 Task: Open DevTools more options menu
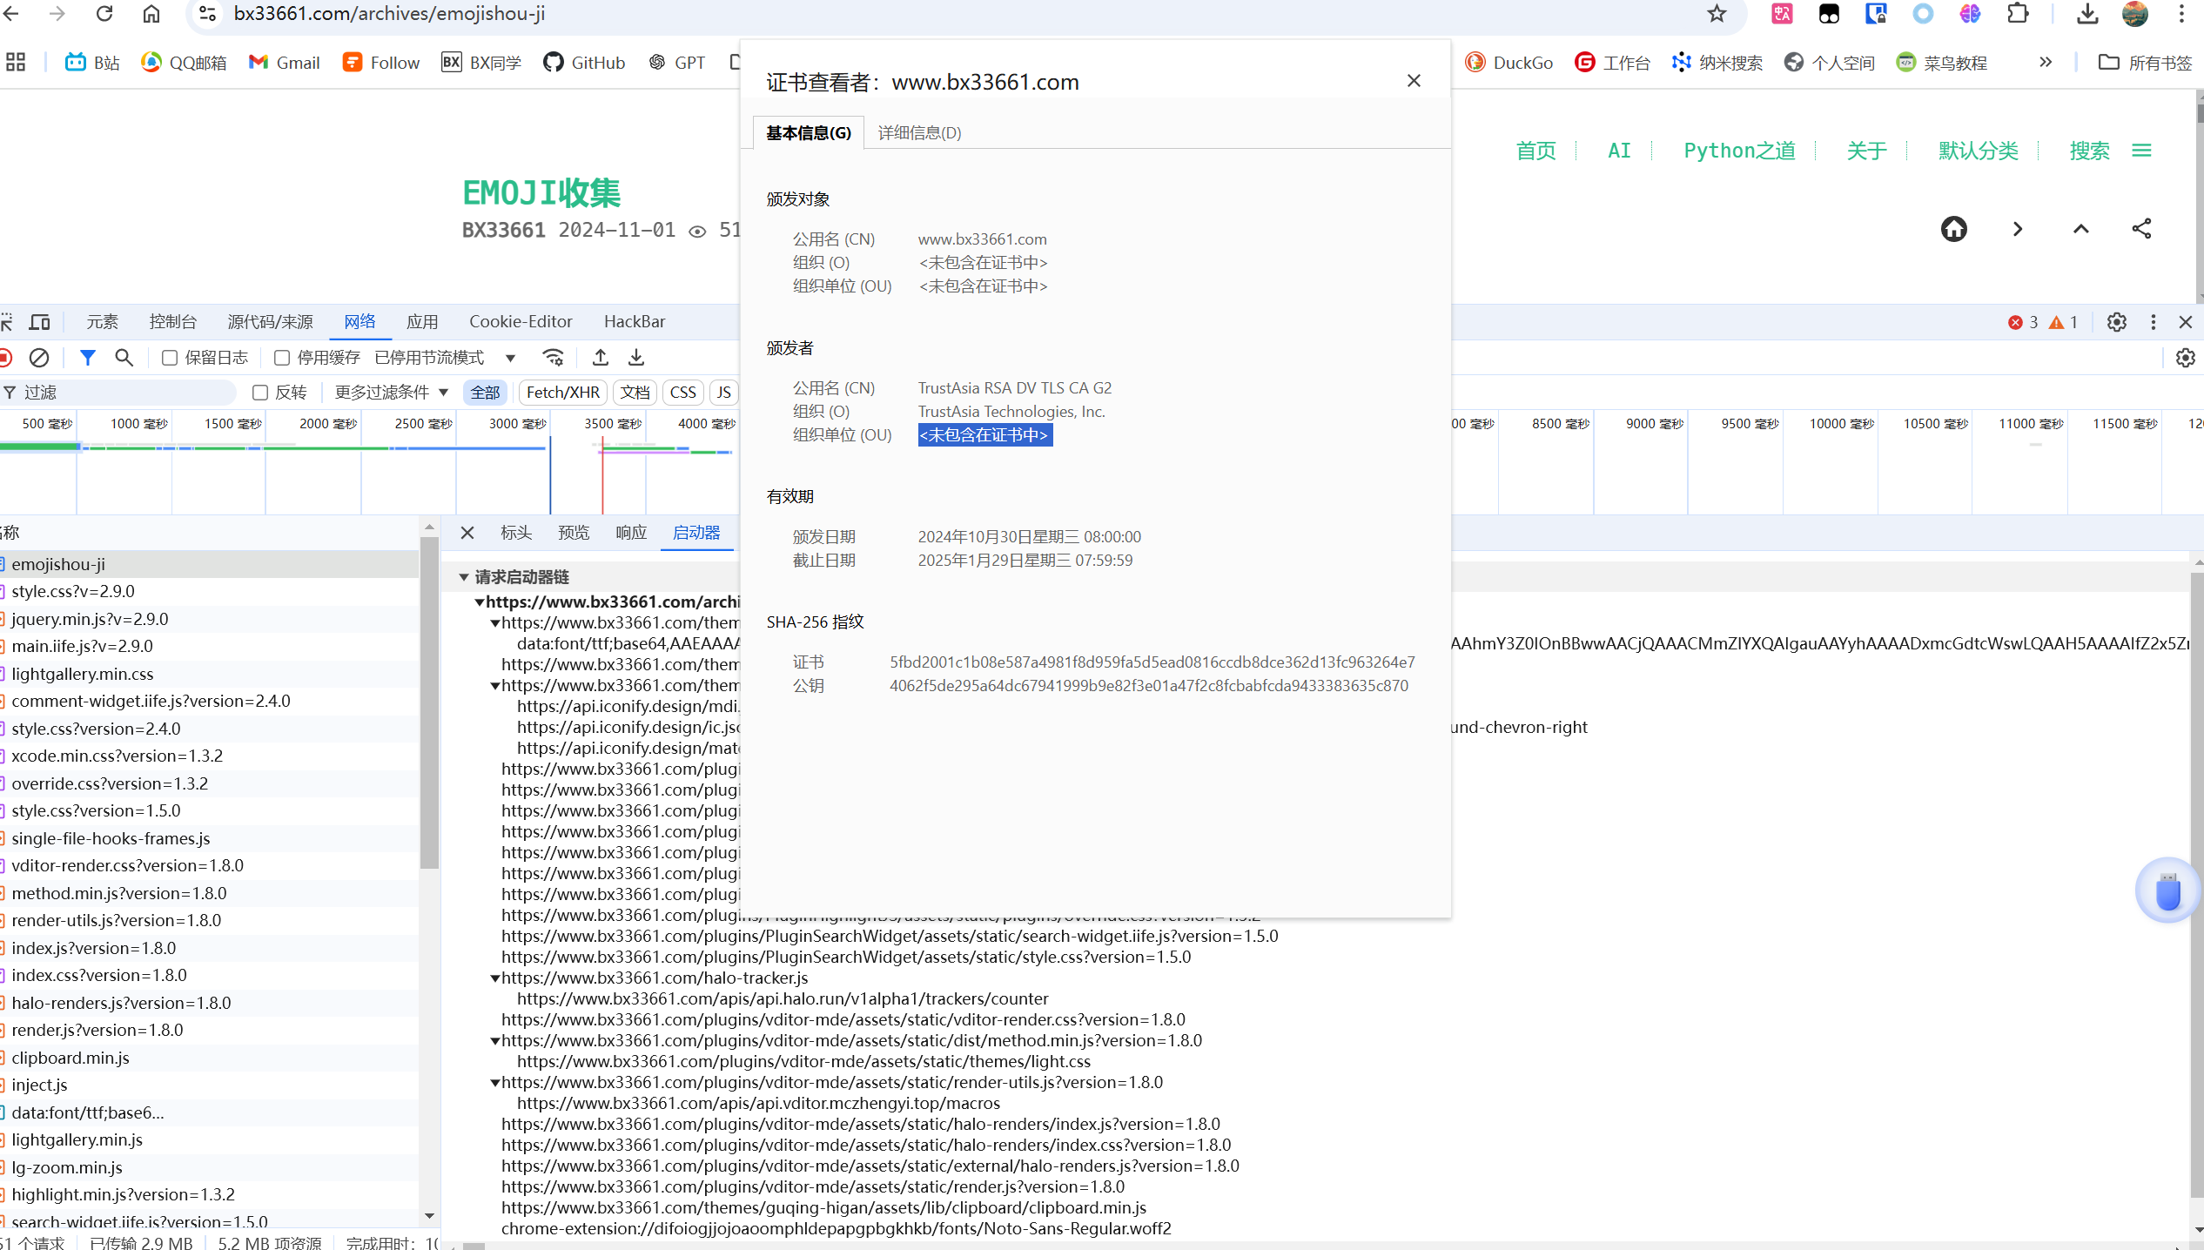point(2154,322)
